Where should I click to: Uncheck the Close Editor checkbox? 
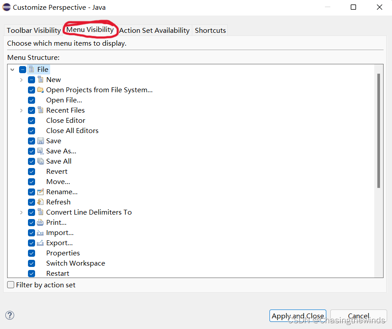(x=32, y=121)
